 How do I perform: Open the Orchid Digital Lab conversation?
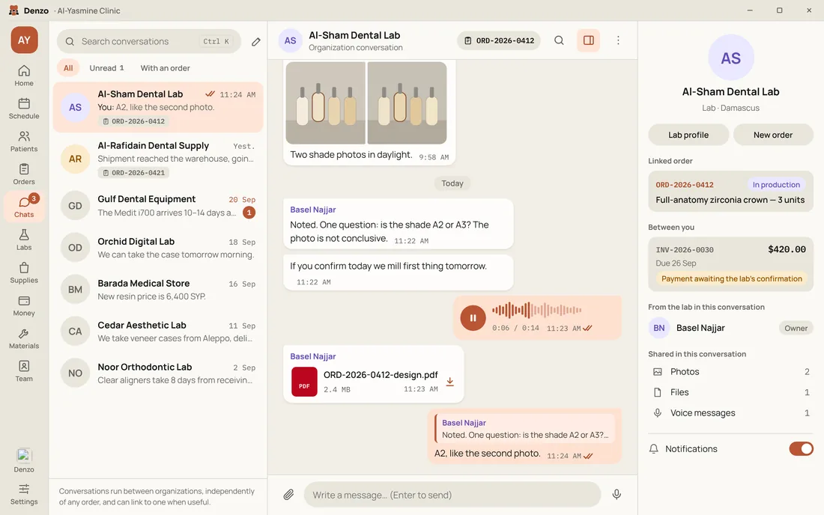pos(158,248)
